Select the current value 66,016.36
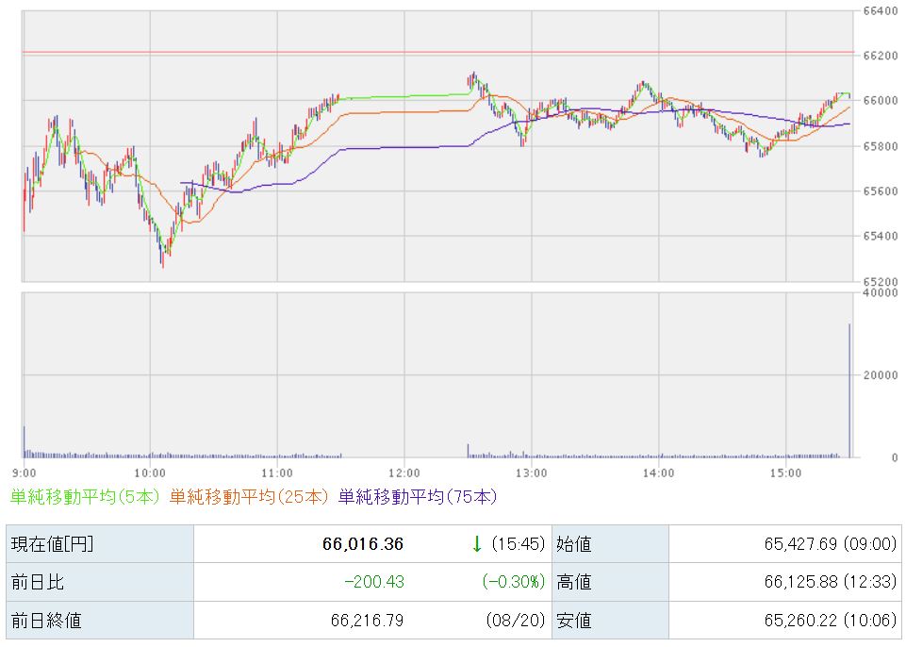The height and width of the screenshot is (647, 906). (x=363, y=544)
